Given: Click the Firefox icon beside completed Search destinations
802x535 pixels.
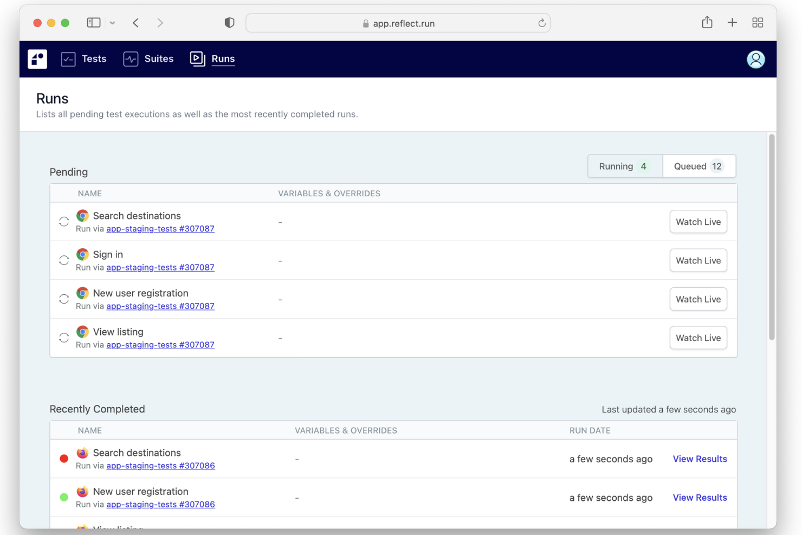Looking at the screenshot, I should pos(82,453).
